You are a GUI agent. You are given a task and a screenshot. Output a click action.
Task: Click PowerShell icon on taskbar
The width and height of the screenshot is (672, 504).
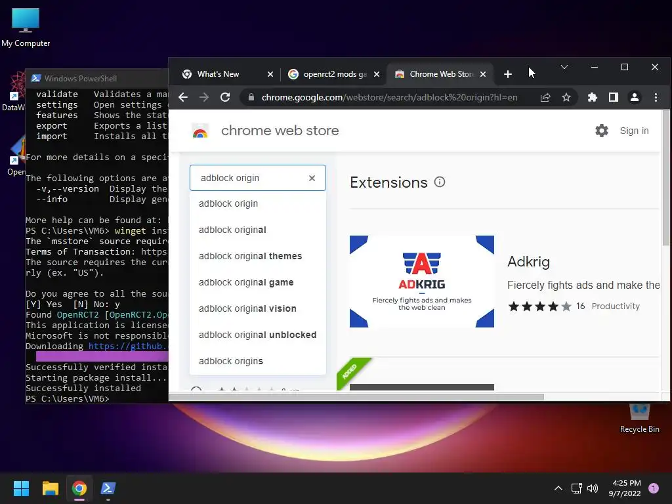coord(108,488)
